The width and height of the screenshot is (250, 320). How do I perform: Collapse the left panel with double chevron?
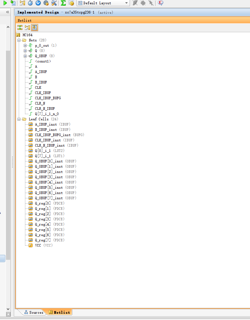8,12
